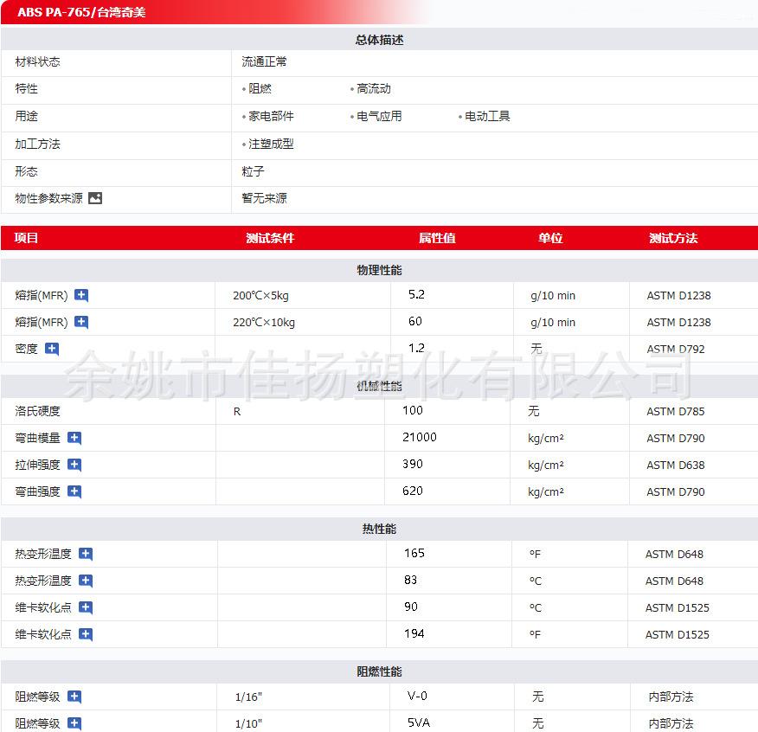Select heat deflection value 165
758x732 pixels.
[414, 553]
